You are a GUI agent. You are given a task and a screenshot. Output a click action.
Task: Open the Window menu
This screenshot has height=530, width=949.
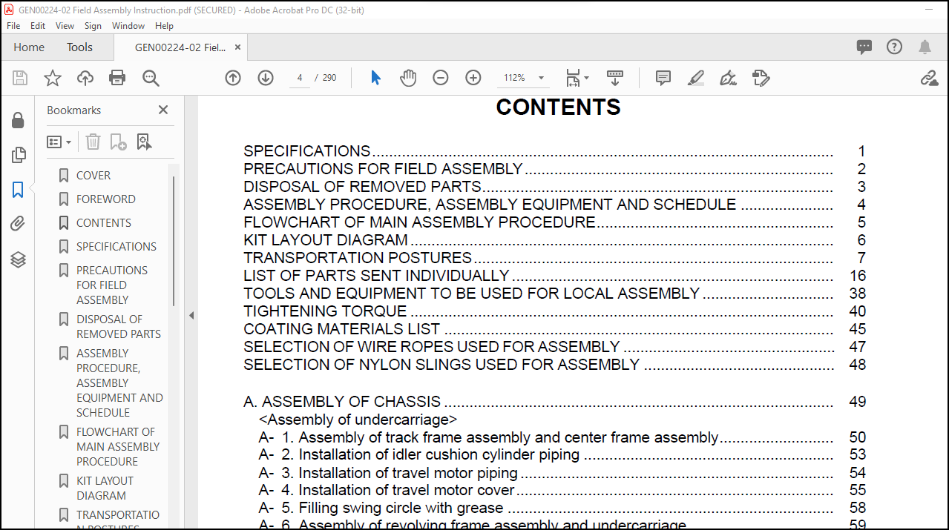[128, 25]
